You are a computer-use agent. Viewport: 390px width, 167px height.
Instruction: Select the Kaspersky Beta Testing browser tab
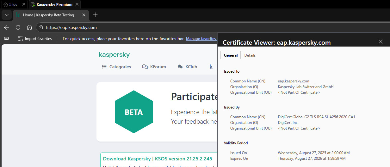coord(48,15)
